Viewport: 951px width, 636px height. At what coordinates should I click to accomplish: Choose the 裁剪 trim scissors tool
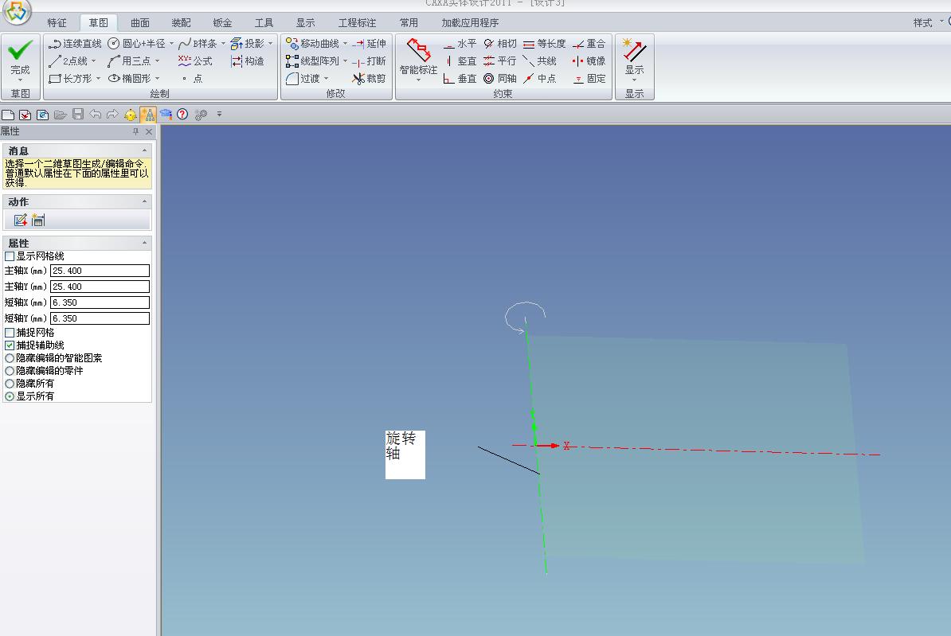point(370,79)
